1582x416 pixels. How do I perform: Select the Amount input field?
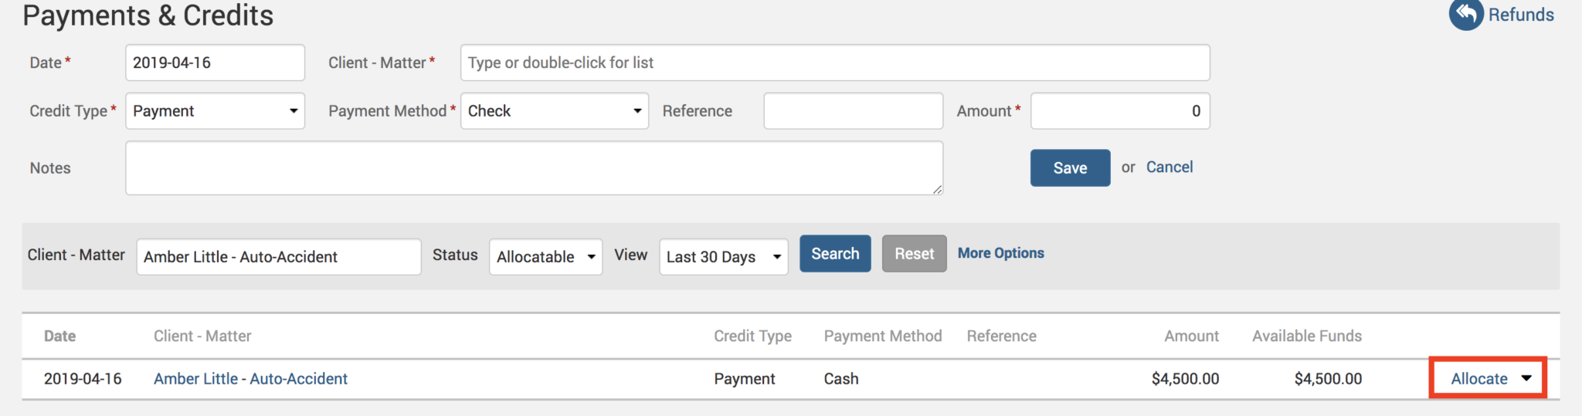[1119, 111]
